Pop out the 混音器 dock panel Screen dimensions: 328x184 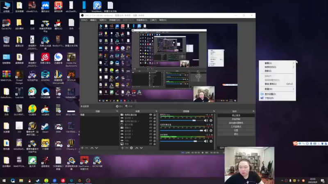[214, 111]
